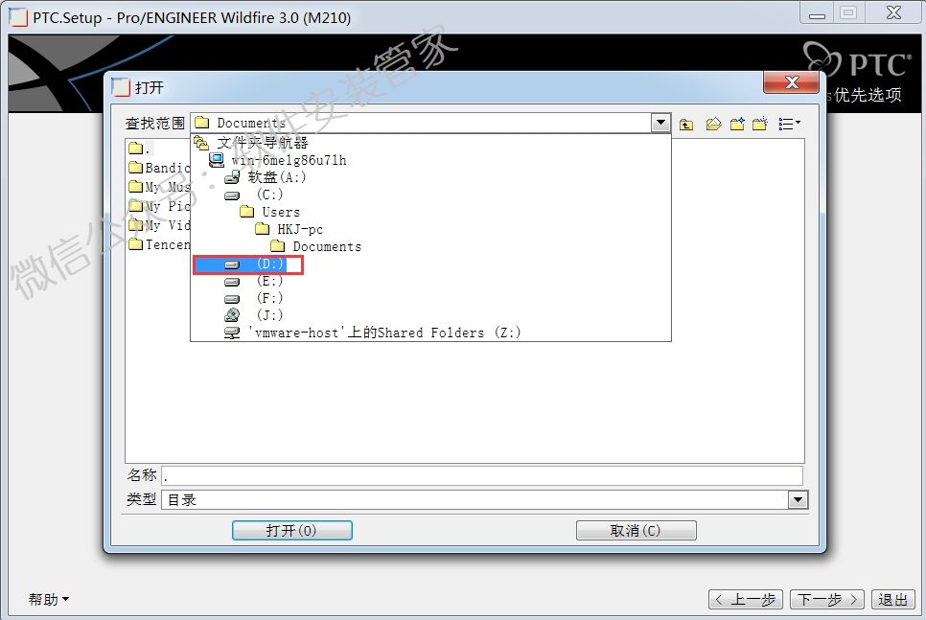Open the Documents location dropdown

(660, 123)
